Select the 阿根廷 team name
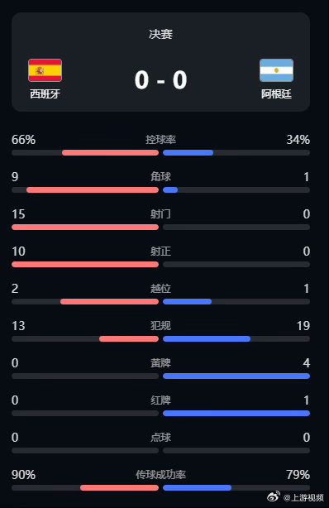The height and width of the screenshot is (508, 329). [x=277, y=94]
